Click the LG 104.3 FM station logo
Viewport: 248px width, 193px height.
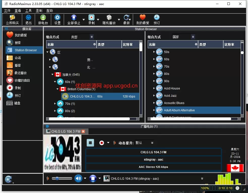(x=63, y=154)
